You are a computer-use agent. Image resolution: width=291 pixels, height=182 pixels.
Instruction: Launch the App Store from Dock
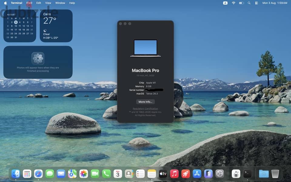pyautogui.click(x=197, y=174)
